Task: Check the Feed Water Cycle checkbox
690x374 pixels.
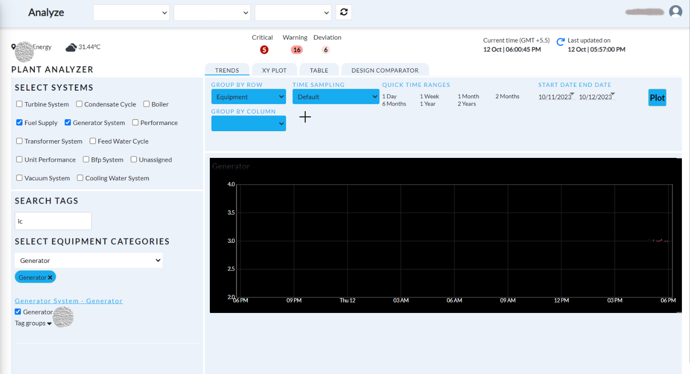Action: point(93,141)
